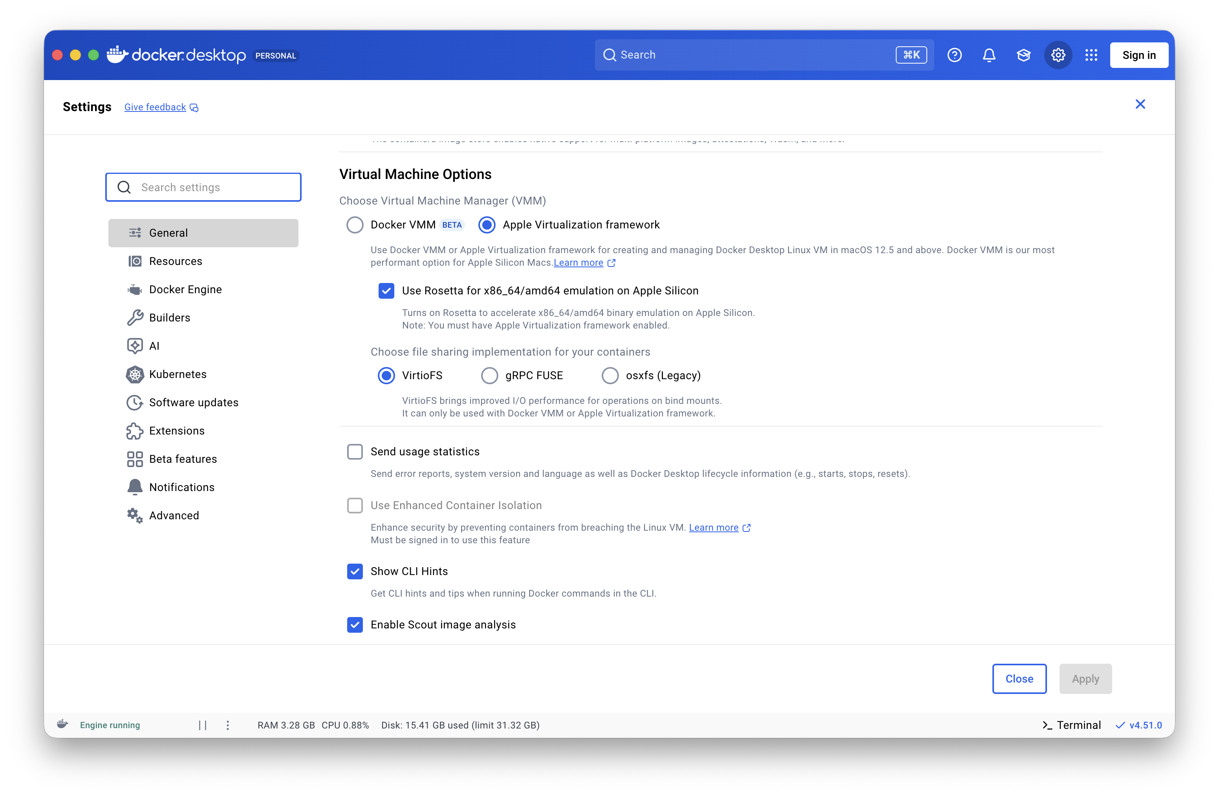Click the v4.51.0 version label
This screenshot has height=796, width=1219.
(1146, 725)
